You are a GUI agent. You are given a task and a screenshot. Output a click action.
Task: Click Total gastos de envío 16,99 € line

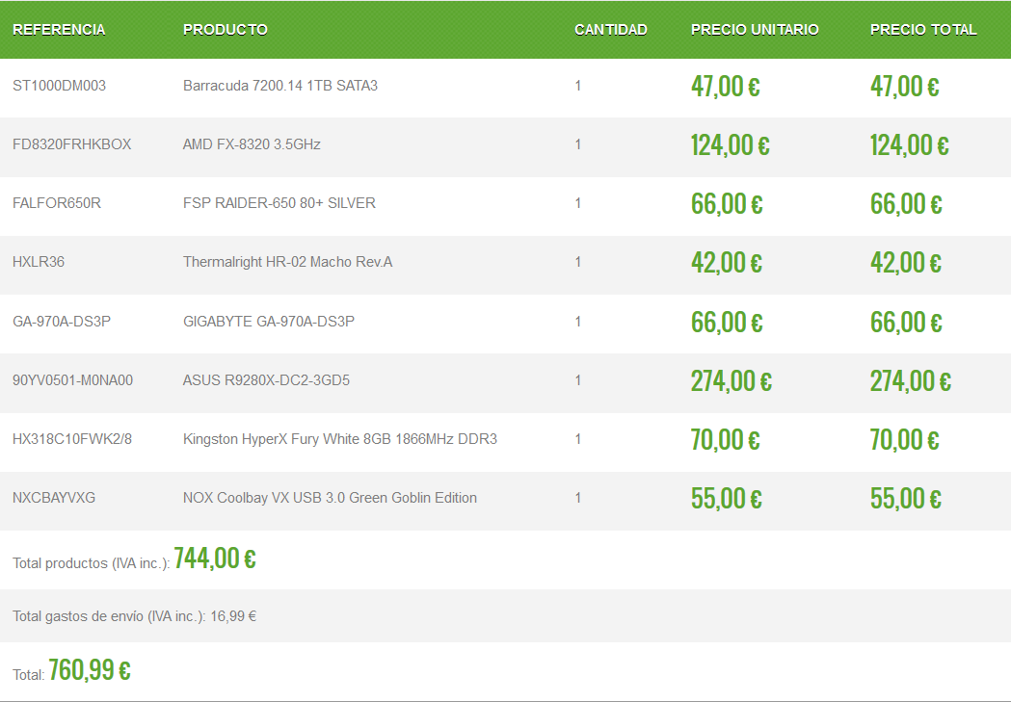(134, 616)
